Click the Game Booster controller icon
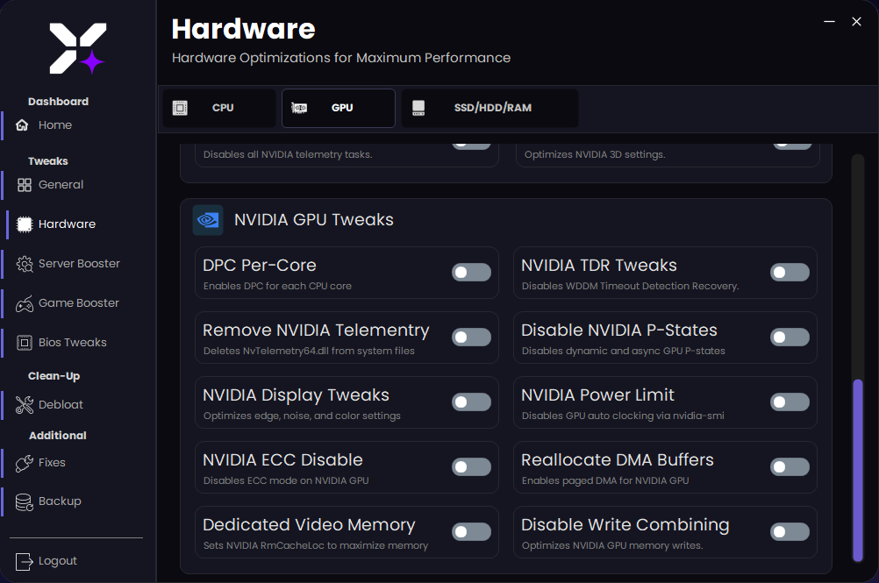The height and width of the screenshot is (583, 879). coord(25,303)
